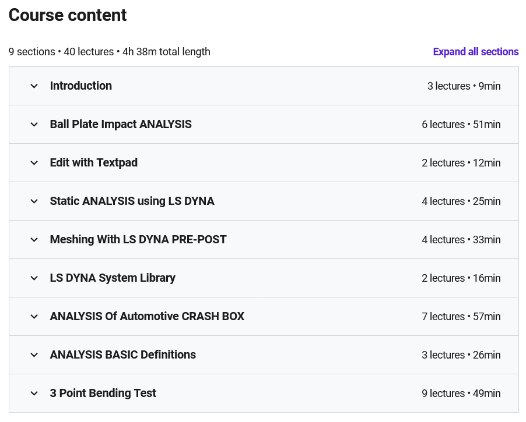This screenshot has width=526, height=422.
Task: Select ANALYSIS Of Automotive CRASH BOX title
Action: [x=147, y=317]
